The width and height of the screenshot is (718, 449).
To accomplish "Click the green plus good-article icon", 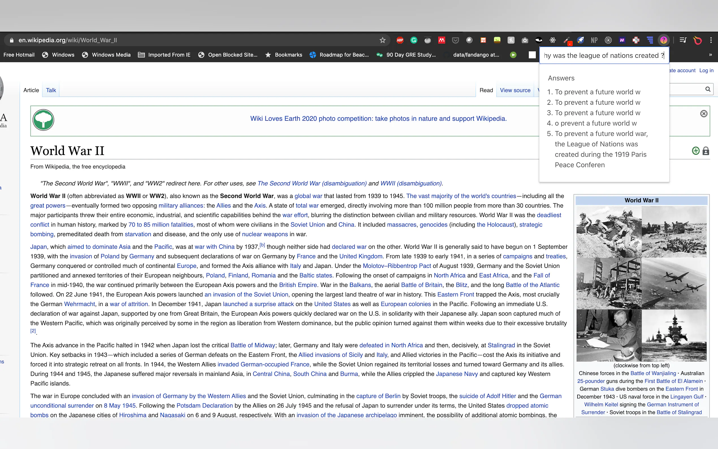I will (696, 151).
